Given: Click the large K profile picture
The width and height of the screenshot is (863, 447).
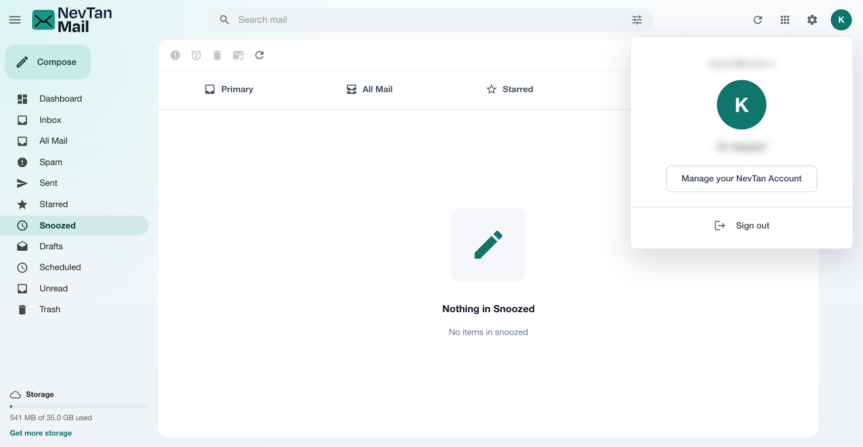Looking at the screenshot, I should point(741,105).
